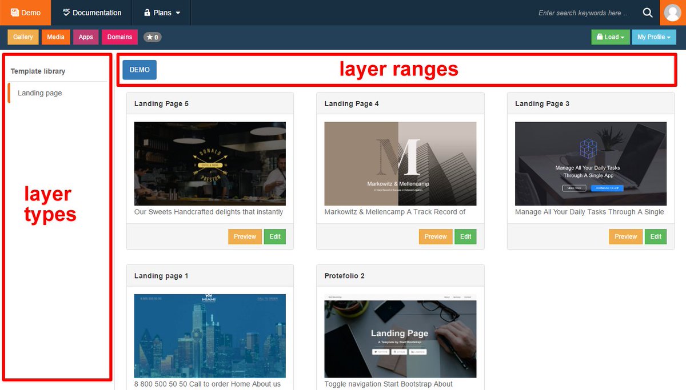The height and width of the screenshot is (390, 686).
Task: Click the 'Landing Page 4' card title
Action: [x=352, y=104]
